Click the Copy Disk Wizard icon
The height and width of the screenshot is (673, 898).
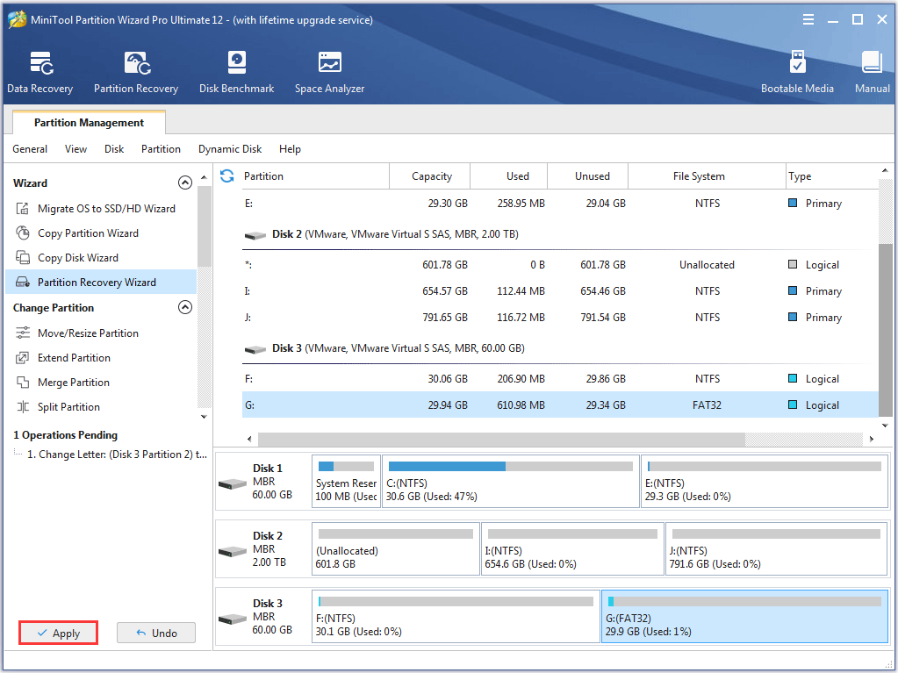pyautogui.click(x=23, y=257)
